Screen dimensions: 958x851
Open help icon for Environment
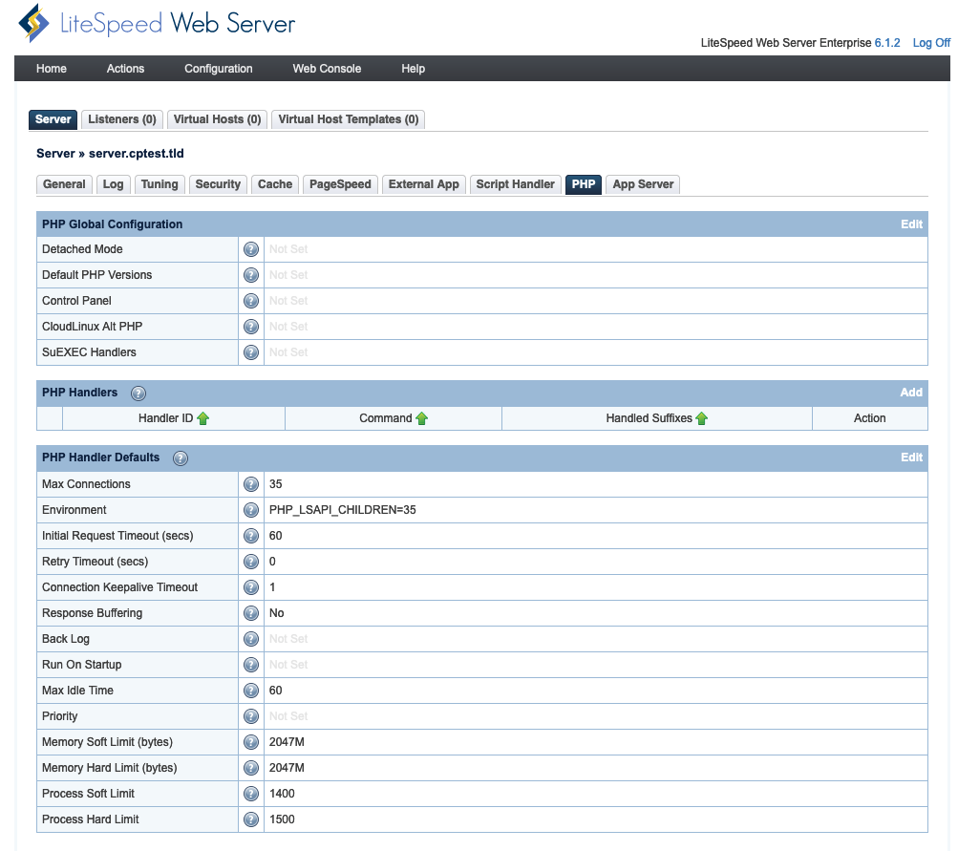tap(251, 510)
